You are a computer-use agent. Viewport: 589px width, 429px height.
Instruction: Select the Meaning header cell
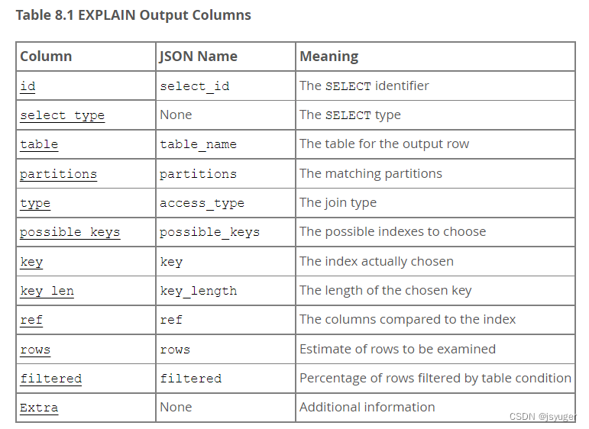(x=435, y=56)
